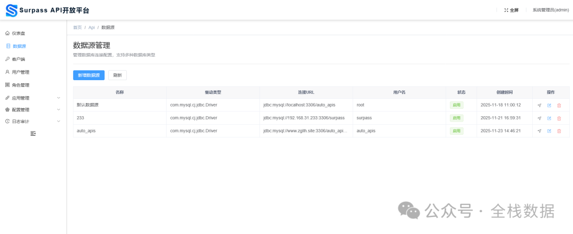Test connection for the 默认数据源 row
Image resolution: width=573 pixels, height=234 pixels.
point(539,105)
